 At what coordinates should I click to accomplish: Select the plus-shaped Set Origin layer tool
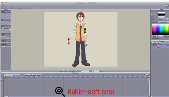(x=10, y=36)
